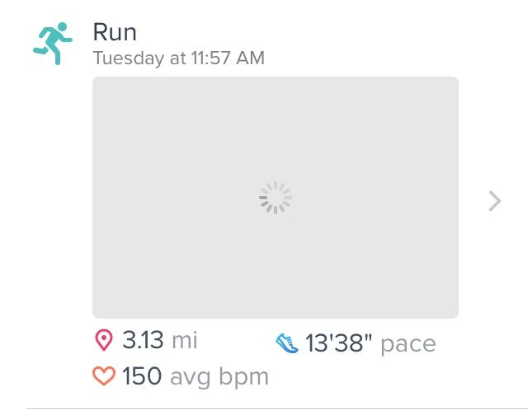This screenshot has width=528, height=410.
Task: Select the 150 heart rate number
Action: click(x=142, y=377)
